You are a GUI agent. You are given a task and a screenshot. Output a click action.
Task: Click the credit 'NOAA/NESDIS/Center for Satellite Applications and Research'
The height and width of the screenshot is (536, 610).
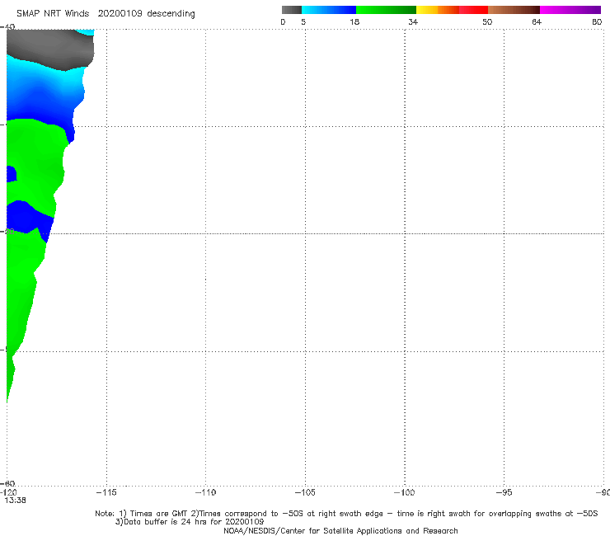[340, 530]
